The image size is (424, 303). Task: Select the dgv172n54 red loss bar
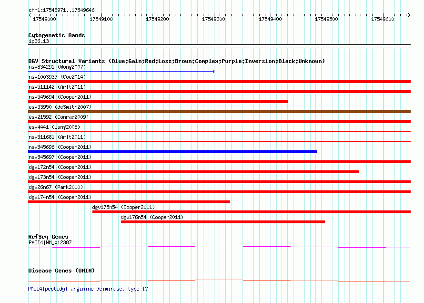[193, 172]
